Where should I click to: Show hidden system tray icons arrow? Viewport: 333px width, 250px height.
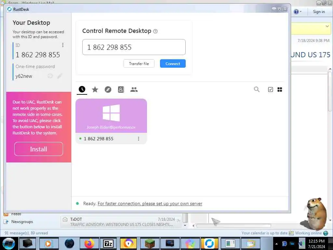pyautogui.click(x=276, y=244)
